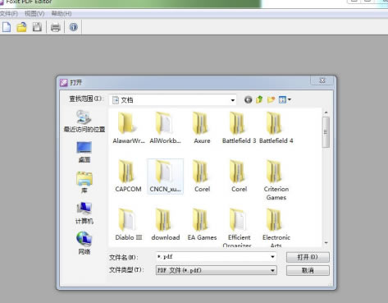388x303 pixels.
Task: Select the AliWorkb... folder
Action: (165, 128)
